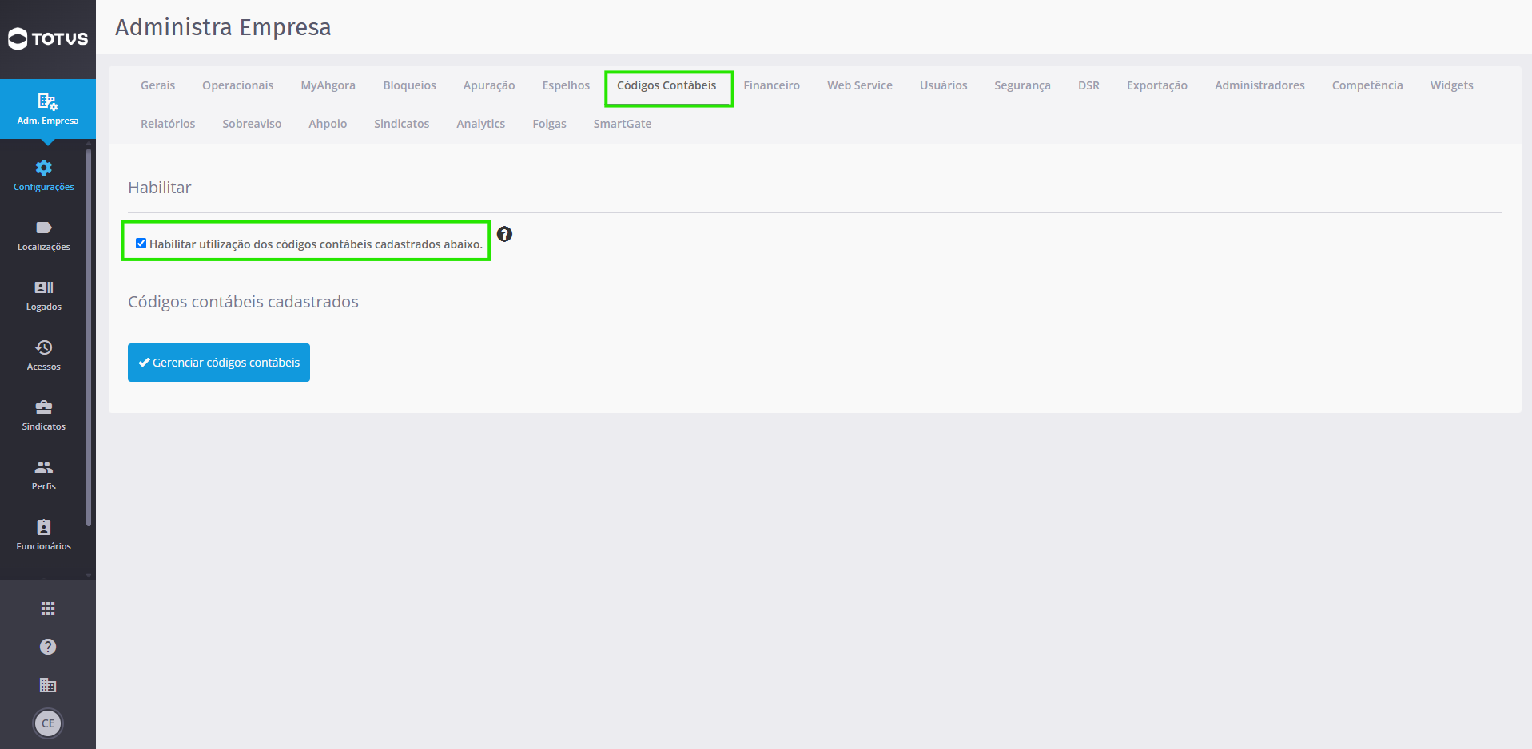The image size is (1532, 749).
Task: Switch to the Exportação tab
Action: click(1156, 85)
